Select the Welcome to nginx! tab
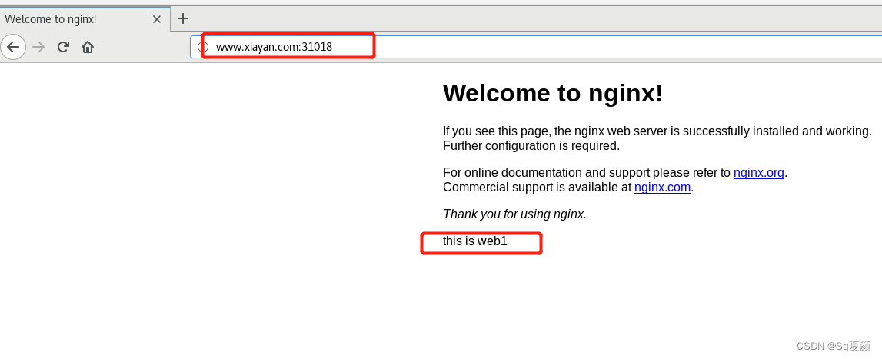Viewport: 882px width, 359px height. 85,19
